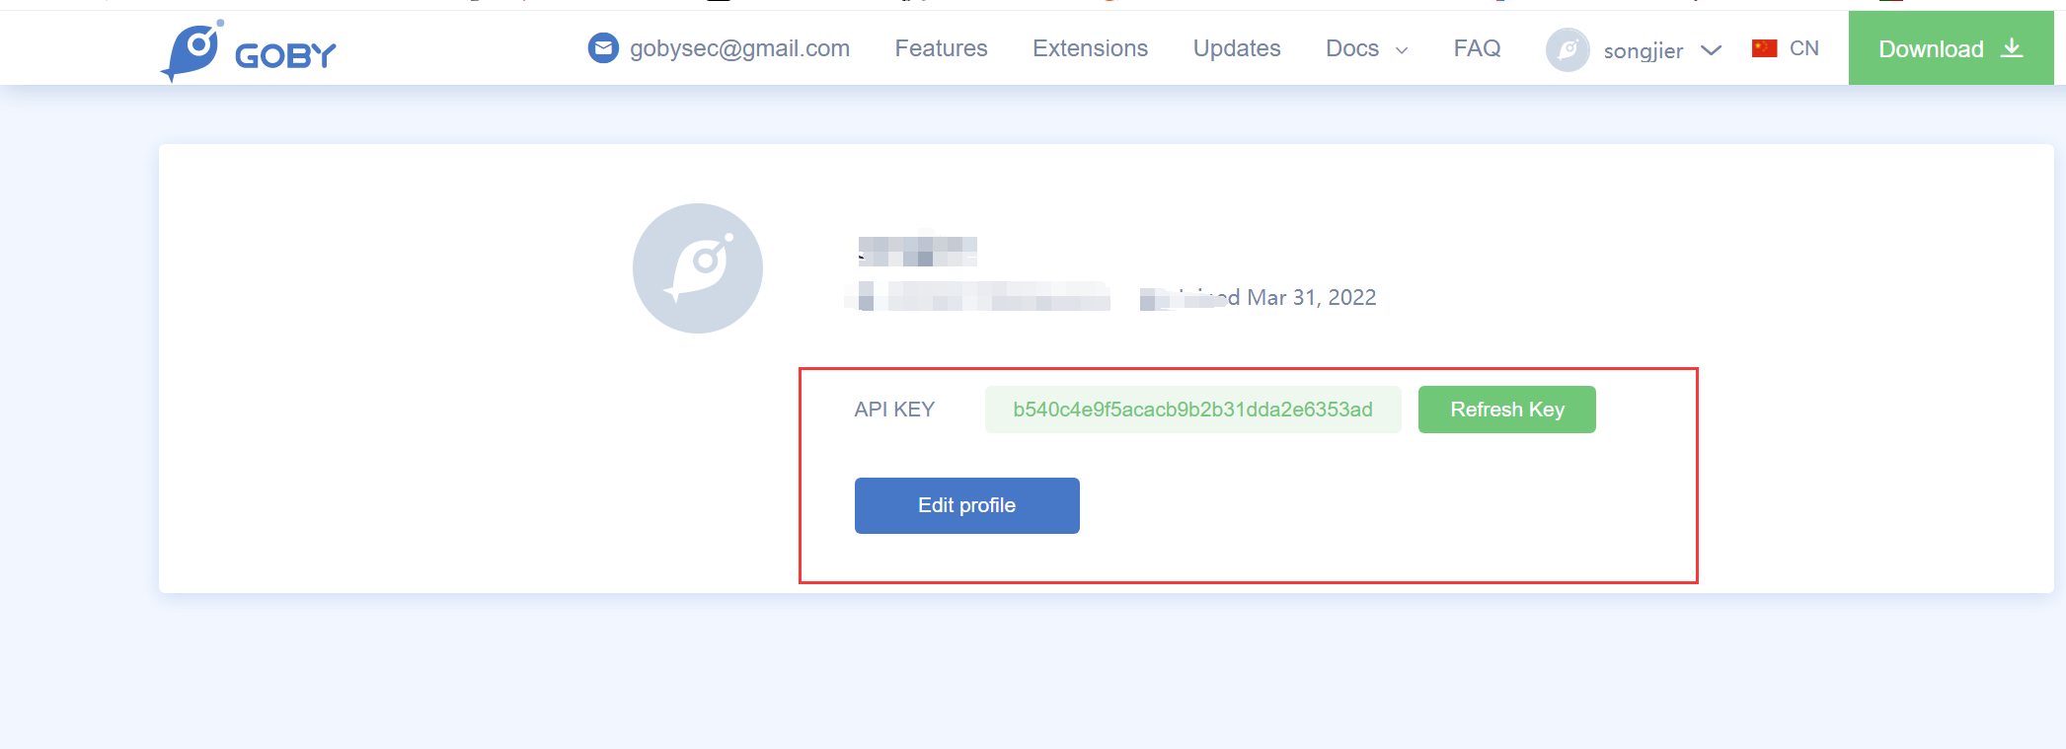Open the FAQ page
The width and height of the screenshot is (2066, 749).
1477,48
